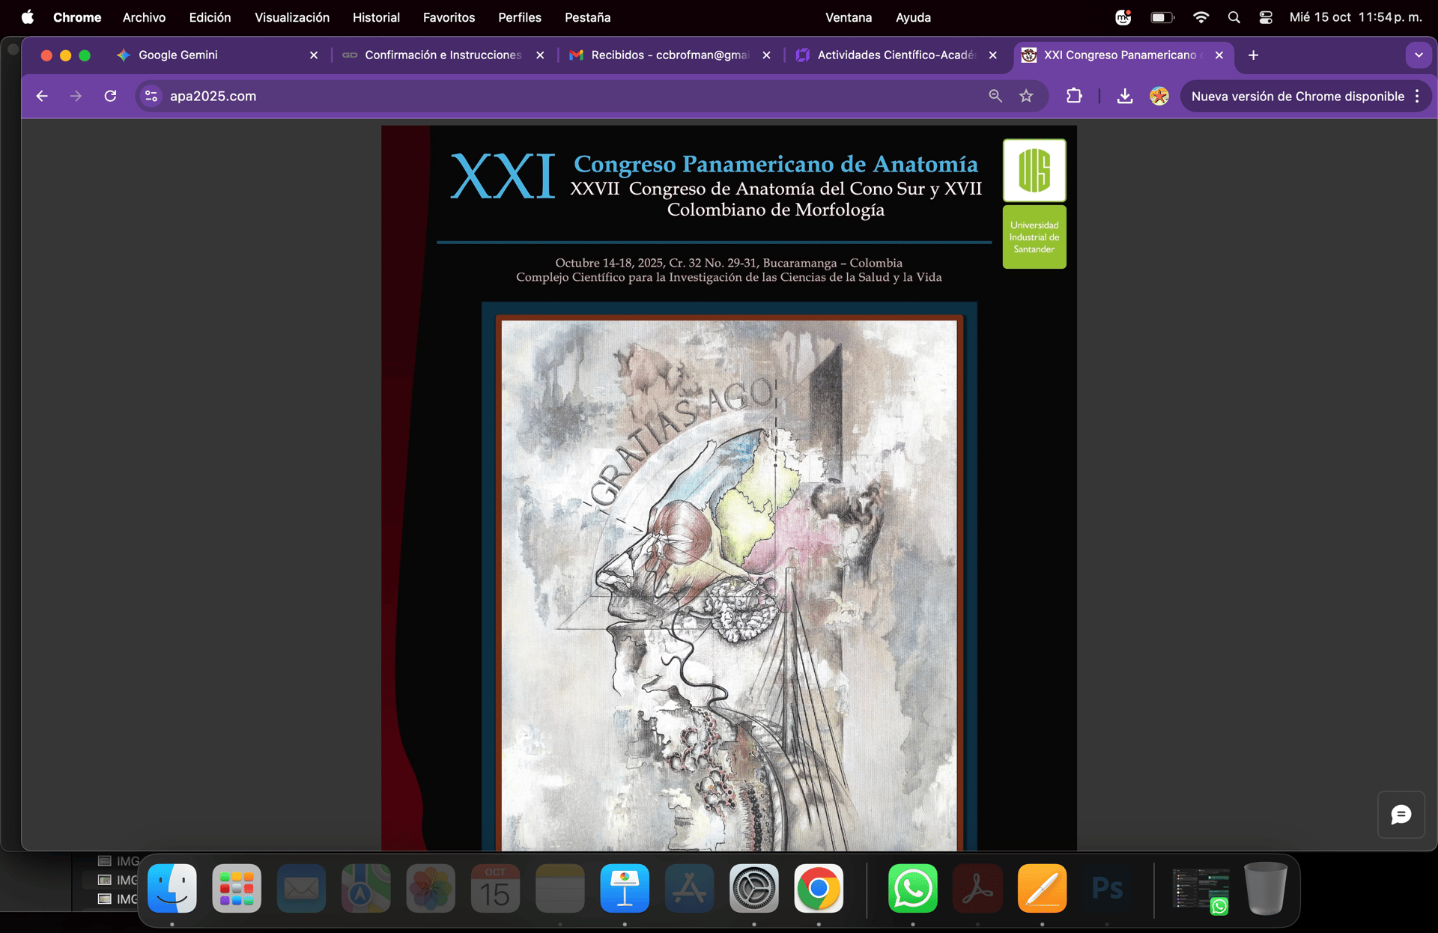Click the Wi-Fi status icon
The width and height of the screenshot is (1438, 933).
pyautogui.click(x=1201, y=17)
